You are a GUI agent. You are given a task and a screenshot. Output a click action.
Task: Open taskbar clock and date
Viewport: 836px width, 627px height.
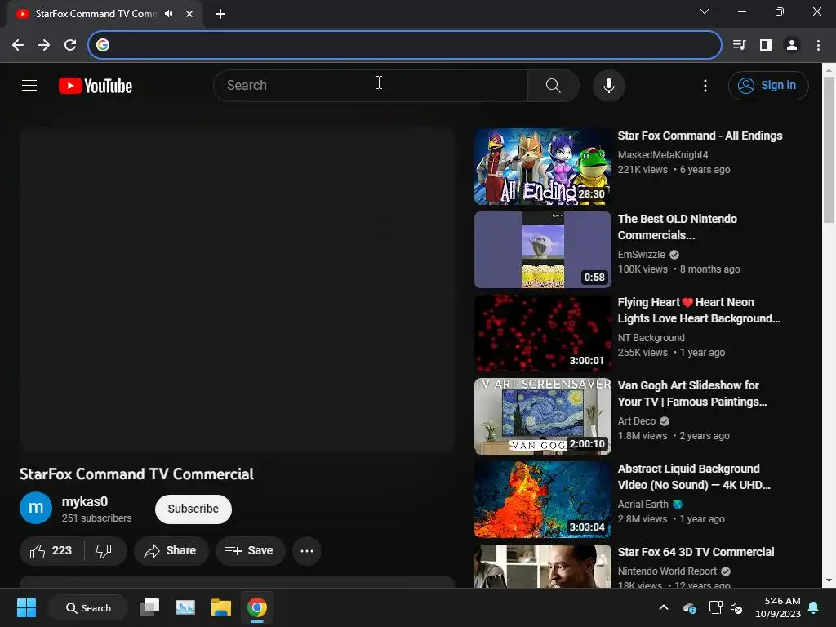(778, 607)
